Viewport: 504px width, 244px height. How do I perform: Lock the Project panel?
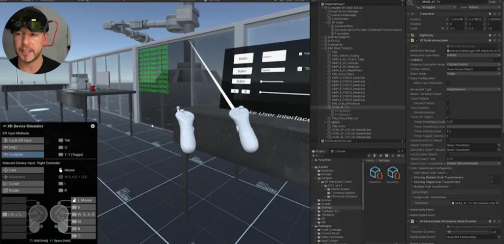click(x=399, y=151)
